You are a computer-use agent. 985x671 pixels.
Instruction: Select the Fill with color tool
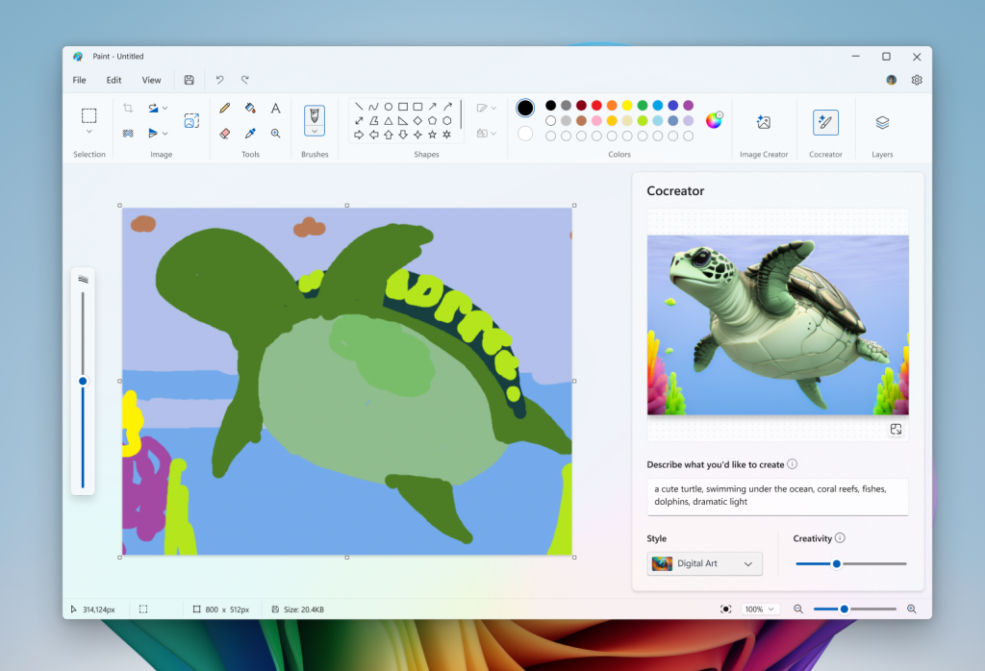tap(251, 107)
